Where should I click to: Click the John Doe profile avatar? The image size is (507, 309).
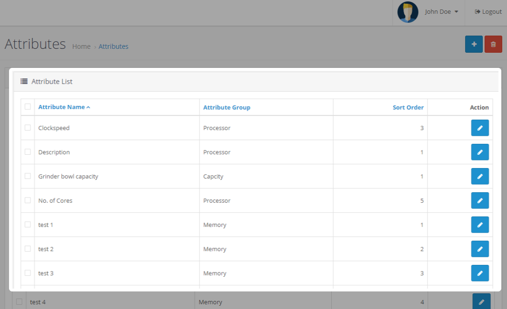click(407, 12)
